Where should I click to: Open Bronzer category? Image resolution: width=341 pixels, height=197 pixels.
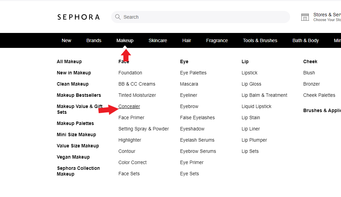click(x=312, y=84)
